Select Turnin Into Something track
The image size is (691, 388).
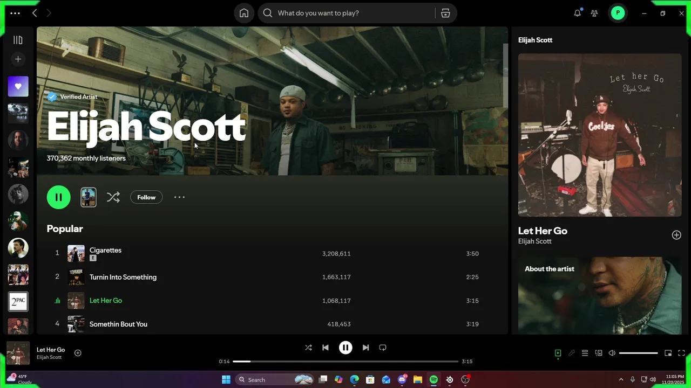pyautogui.click(x=123, y=277)
